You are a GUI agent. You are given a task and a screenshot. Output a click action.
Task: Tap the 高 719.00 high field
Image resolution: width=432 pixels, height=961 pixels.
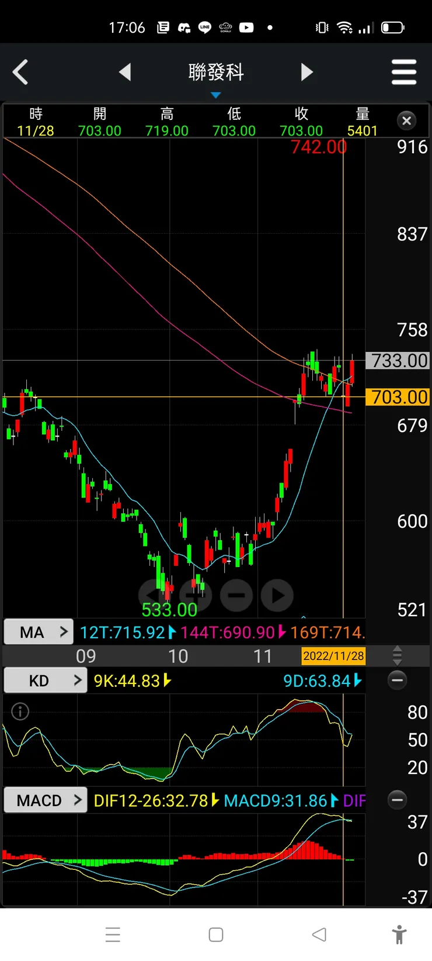coord(167,122)
